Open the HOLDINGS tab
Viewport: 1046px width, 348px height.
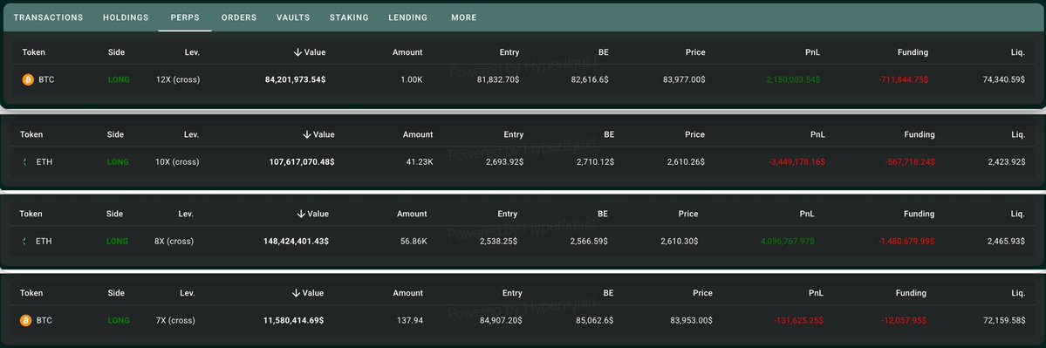coord(126,18)
